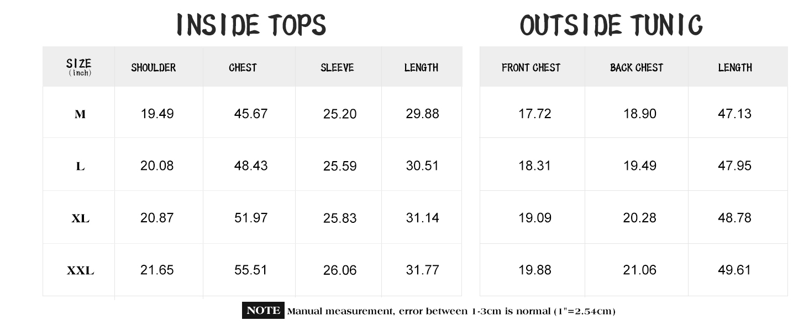Click the M size row label
809x331 pixels.
pos(80,114)
